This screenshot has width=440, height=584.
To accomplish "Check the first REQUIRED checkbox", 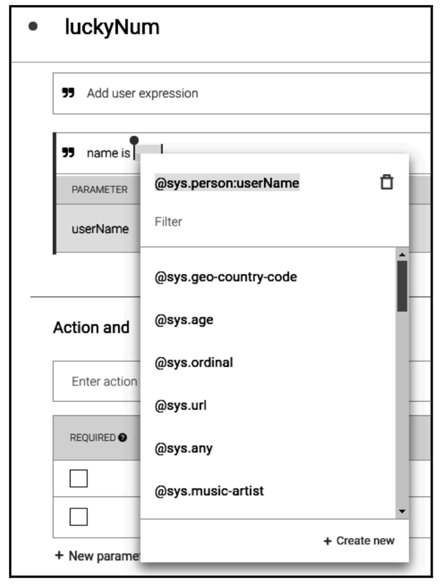I will coord(78,478).
